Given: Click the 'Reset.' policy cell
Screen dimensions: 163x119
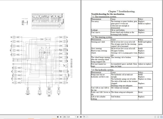Looking at the screenshot, I should [x=145, y=93].
